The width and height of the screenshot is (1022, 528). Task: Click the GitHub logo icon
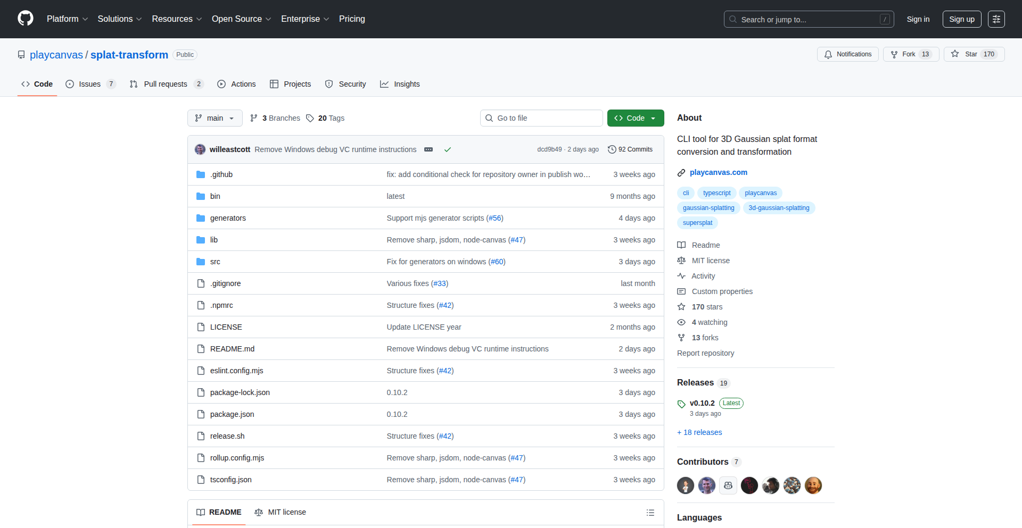pos(26,19)
